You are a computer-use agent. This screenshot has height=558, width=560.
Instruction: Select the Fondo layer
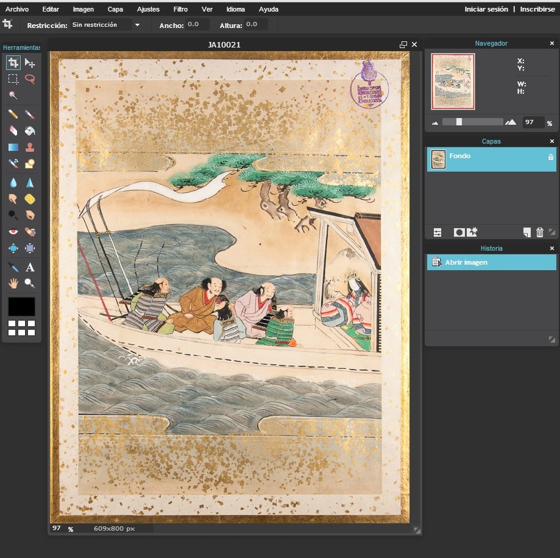point(491,159)
